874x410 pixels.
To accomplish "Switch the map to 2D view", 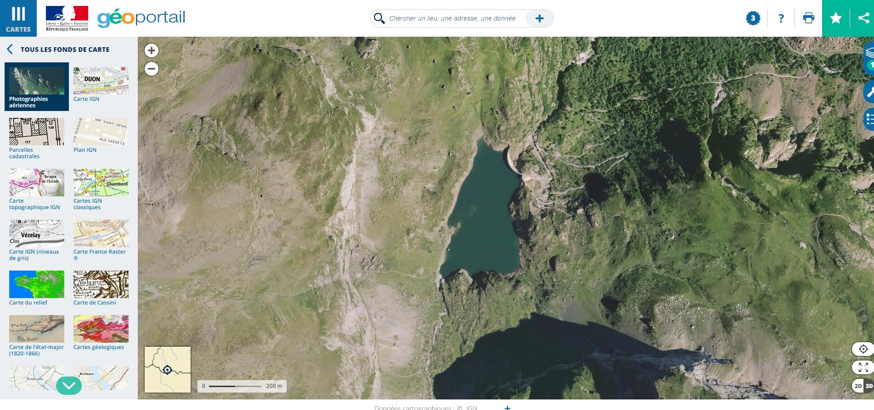I will [858, 386].
